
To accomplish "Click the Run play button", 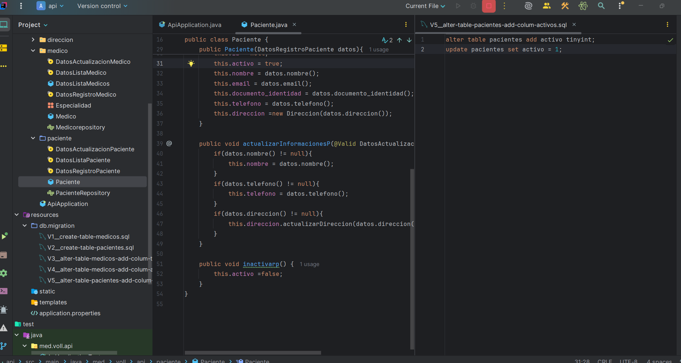I will point(458,6).
